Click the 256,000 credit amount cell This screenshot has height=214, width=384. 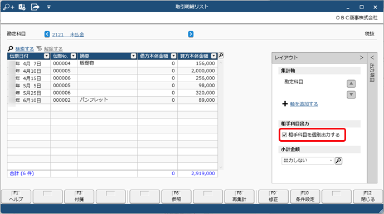click(198, 78)
